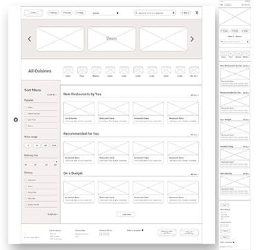Tap the Pizza cuisine icon in mobile layout
This screenshot has width=260, height=250.
pyautogui.click(x=231, y=53)
